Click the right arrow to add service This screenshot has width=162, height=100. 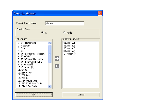[x=57, y=59]
